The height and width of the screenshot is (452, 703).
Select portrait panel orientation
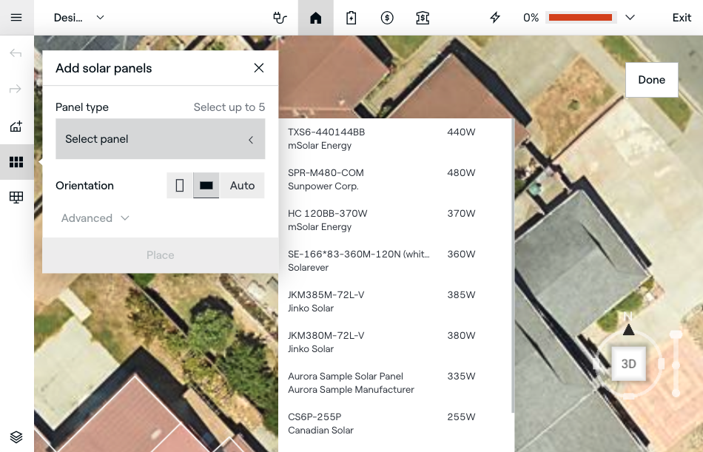180,186
